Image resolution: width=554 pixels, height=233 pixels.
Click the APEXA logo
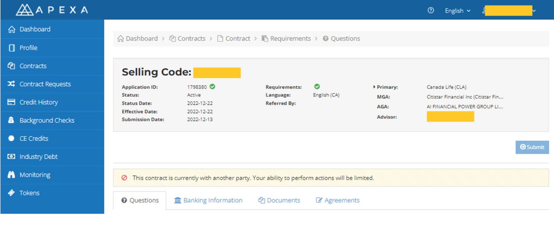[x=52, y=10]
